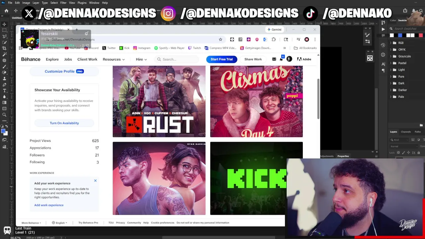Viewport: 425px width, 239px height.
Task: Select the Move tool in Photoshop toolbar
Action: (4, 24)
